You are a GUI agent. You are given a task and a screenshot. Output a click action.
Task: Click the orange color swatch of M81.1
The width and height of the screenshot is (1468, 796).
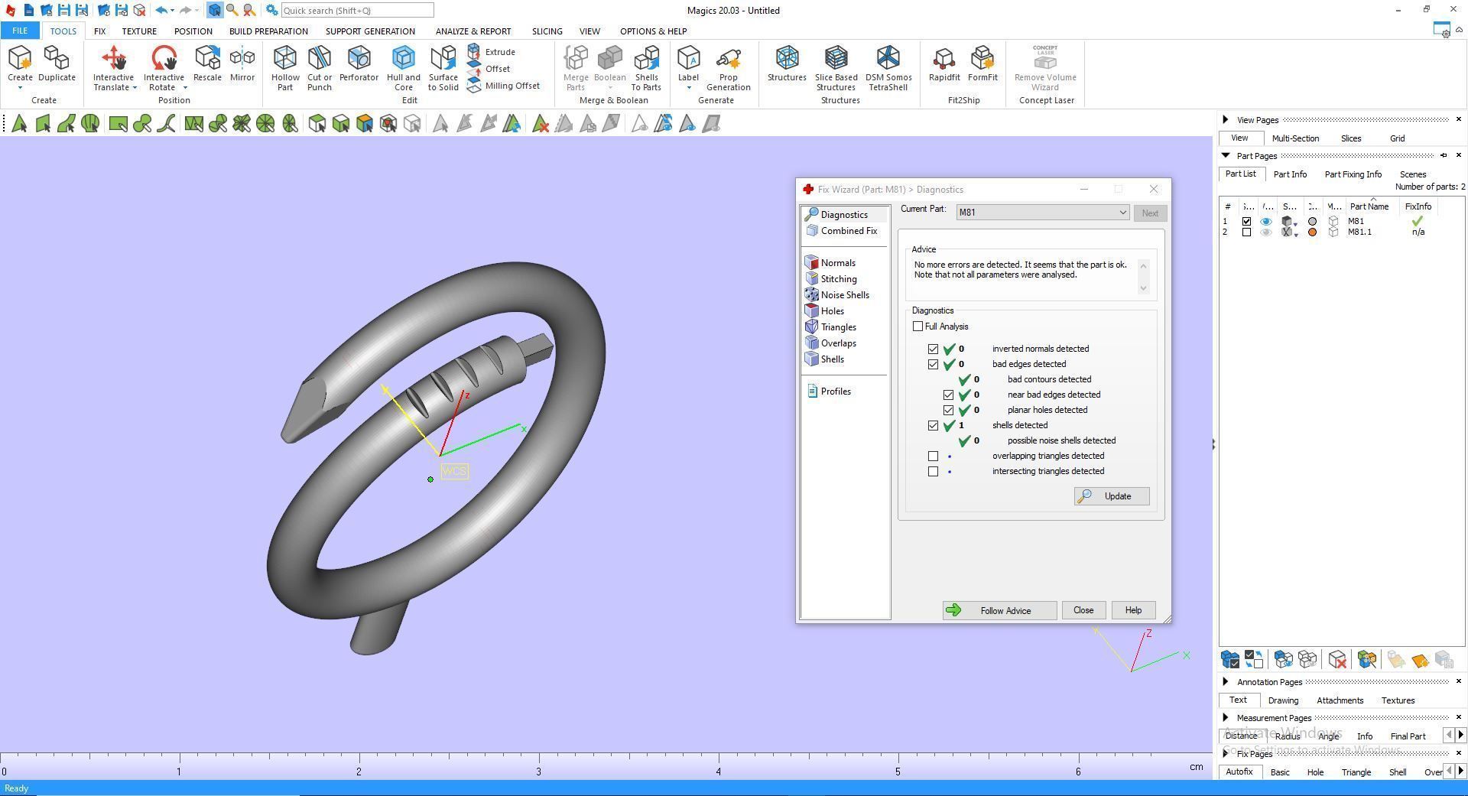[x=1313, y=232]
